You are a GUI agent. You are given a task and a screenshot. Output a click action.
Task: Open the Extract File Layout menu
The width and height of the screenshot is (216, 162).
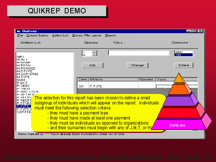pos(87,35)
